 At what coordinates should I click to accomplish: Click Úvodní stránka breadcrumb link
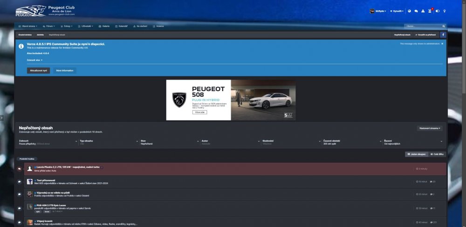(x=25, y=35)
